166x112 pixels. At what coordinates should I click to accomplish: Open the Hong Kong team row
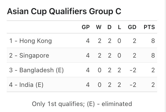coord(31,41)
